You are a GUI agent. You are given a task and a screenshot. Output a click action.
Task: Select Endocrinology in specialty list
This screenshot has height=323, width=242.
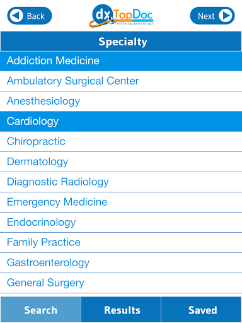click(121, 222)
